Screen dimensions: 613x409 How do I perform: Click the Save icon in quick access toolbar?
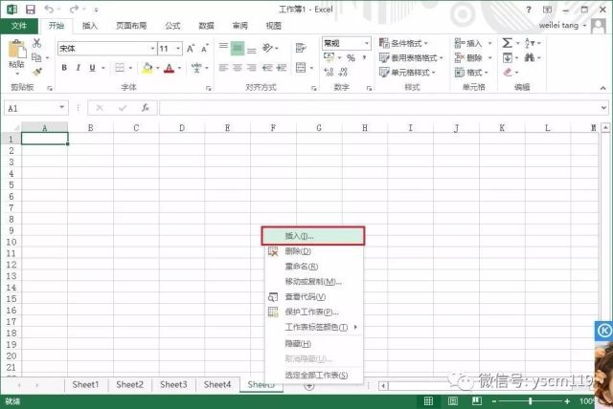[x=30, y=10]
